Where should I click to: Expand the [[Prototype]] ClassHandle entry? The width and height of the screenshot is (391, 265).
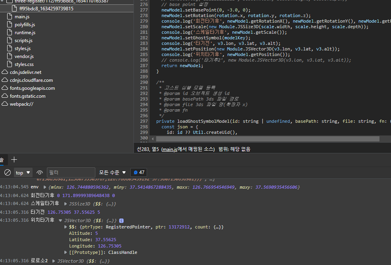(x=66, y=252)
